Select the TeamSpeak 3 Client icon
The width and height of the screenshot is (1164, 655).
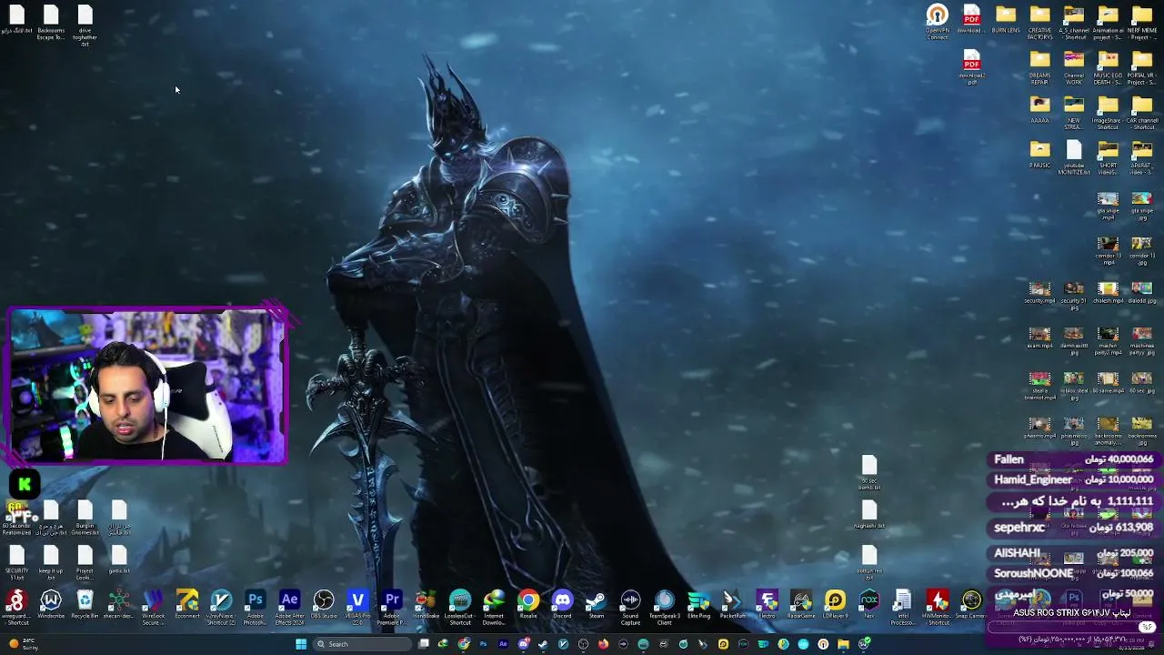665,607
